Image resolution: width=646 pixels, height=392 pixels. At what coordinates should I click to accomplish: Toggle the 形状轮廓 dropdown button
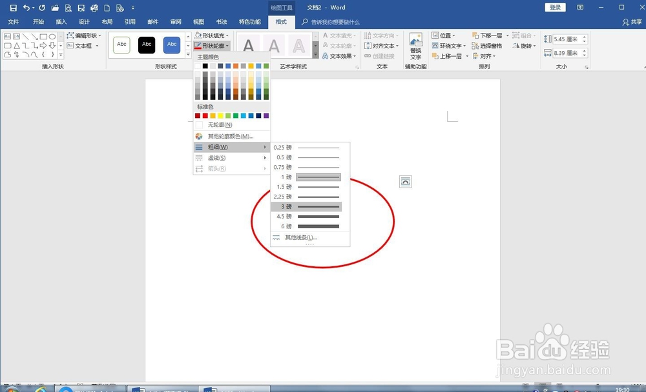coord(212,46)
